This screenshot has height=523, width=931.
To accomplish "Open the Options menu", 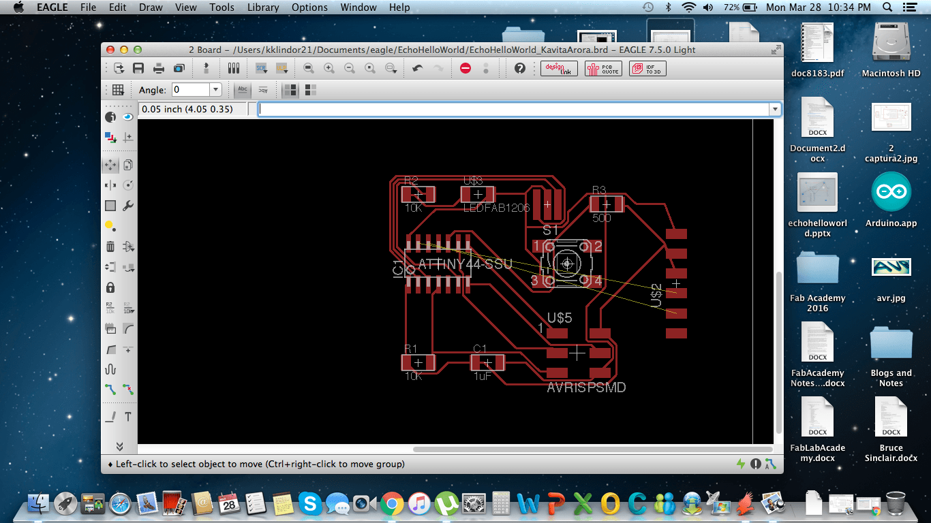I will 309,7.
